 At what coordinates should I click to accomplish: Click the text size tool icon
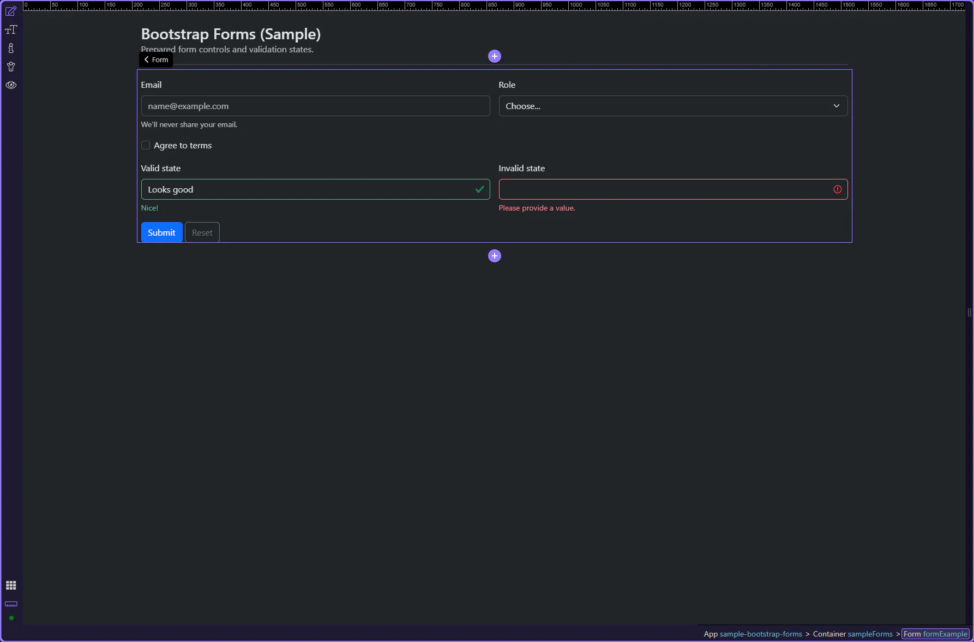click(x=11, y=30)
